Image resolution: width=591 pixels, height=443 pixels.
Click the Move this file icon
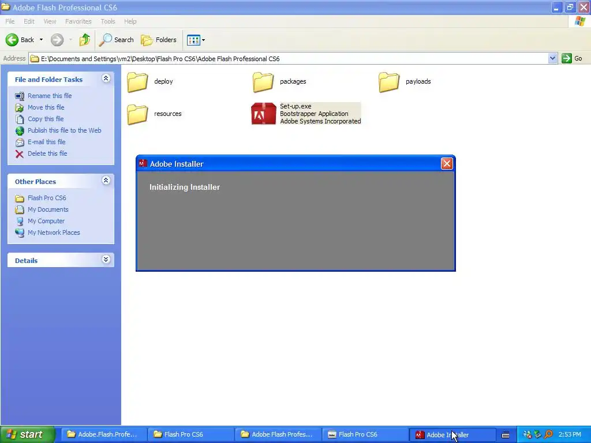[x=20, y=108]
